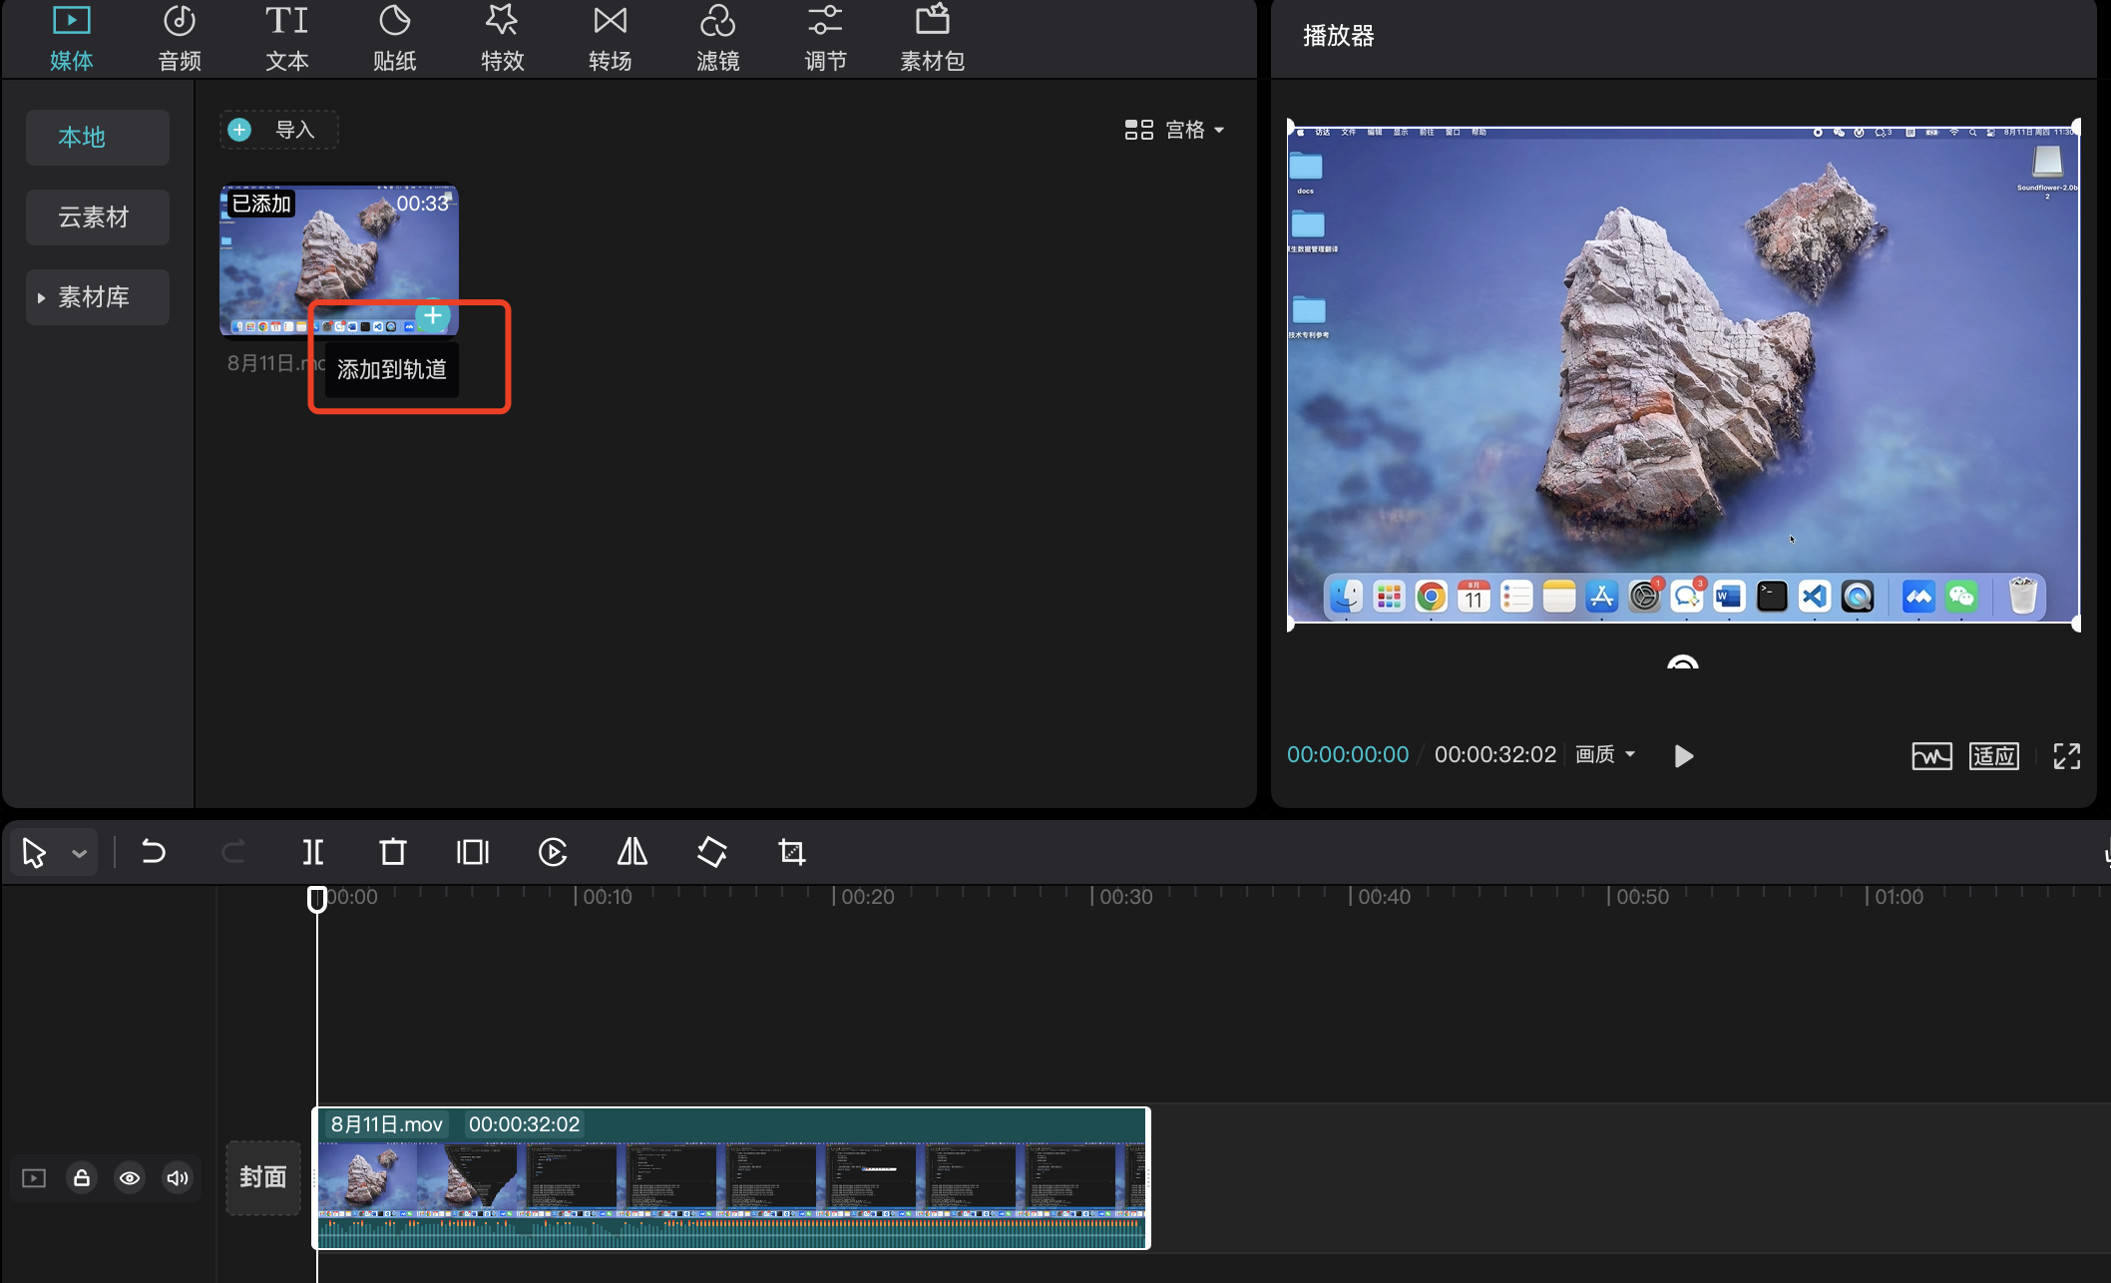
Task: Mute the video track audio
Action: 178,1178
